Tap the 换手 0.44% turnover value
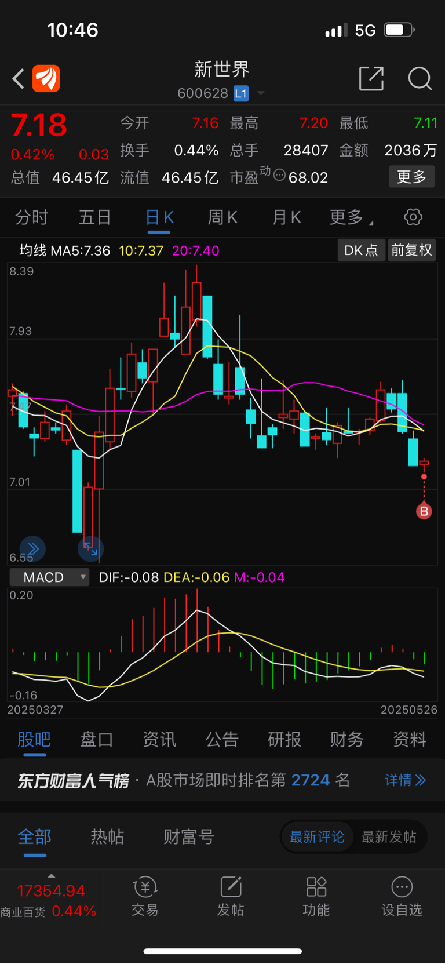This screenshot has width=445, height=964. (x=196, y=151)
